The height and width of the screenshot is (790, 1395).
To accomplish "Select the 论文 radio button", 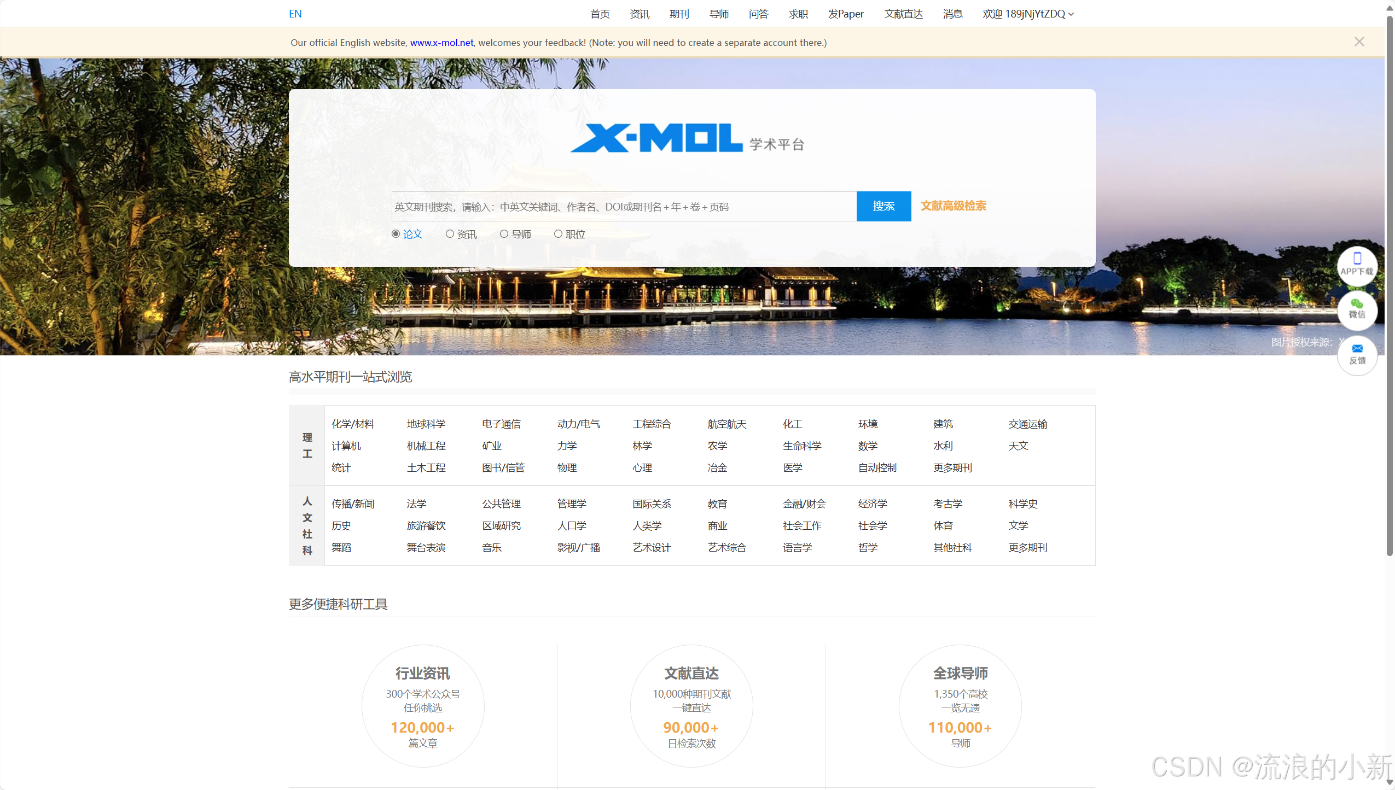I will click(396, 234).
